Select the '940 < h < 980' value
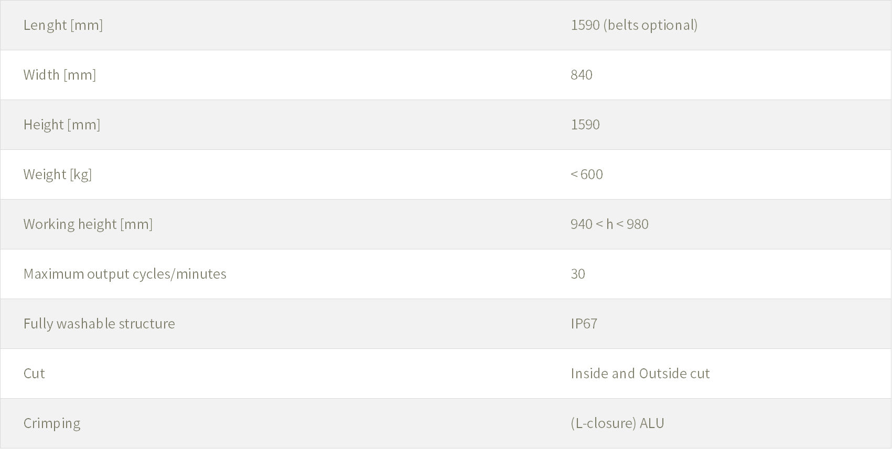The width and height of the screenshot is (892, 449). [609, 224]
